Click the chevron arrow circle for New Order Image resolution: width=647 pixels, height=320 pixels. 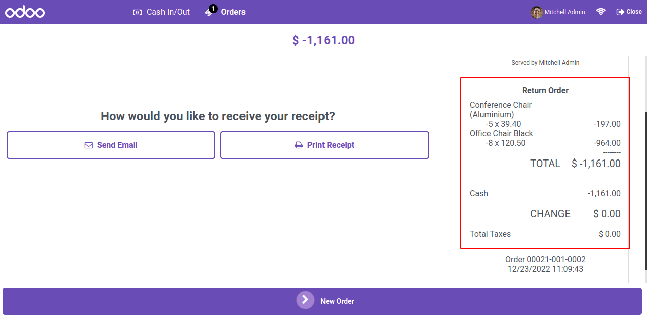(305, 300)
